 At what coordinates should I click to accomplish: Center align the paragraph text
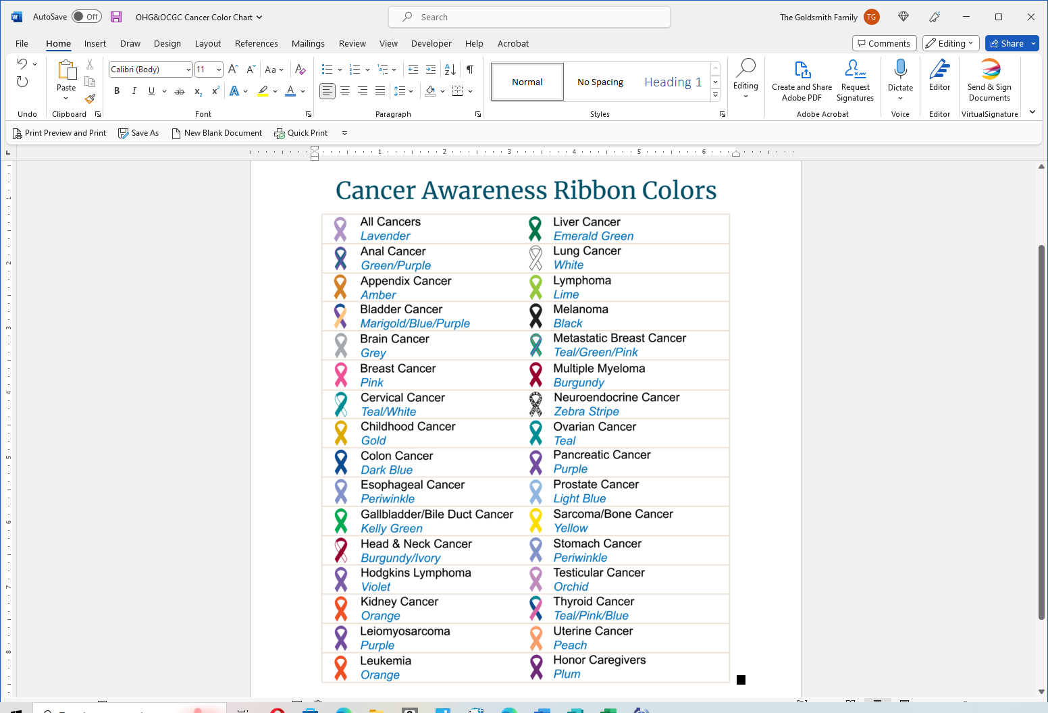coord(345,91)
